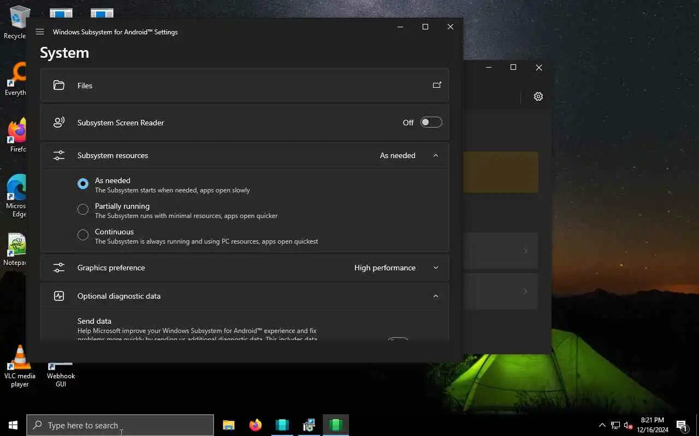Toggle the Subsystem Screen Reader switch
This screenshot has height=436, width=699.
(431, 123)
